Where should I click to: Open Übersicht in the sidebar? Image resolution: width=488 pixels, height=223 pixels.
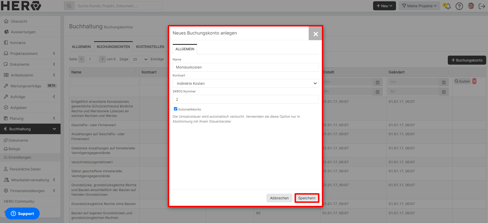30,21
